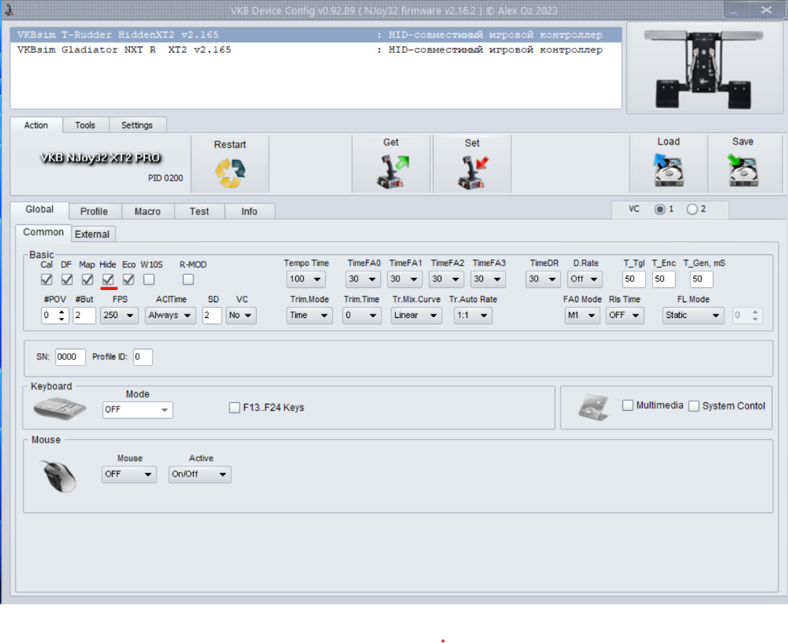Click the mouse icon in Mouse section
The height and width of the screenshot is (643, 788).
click(x=59, y=475)
